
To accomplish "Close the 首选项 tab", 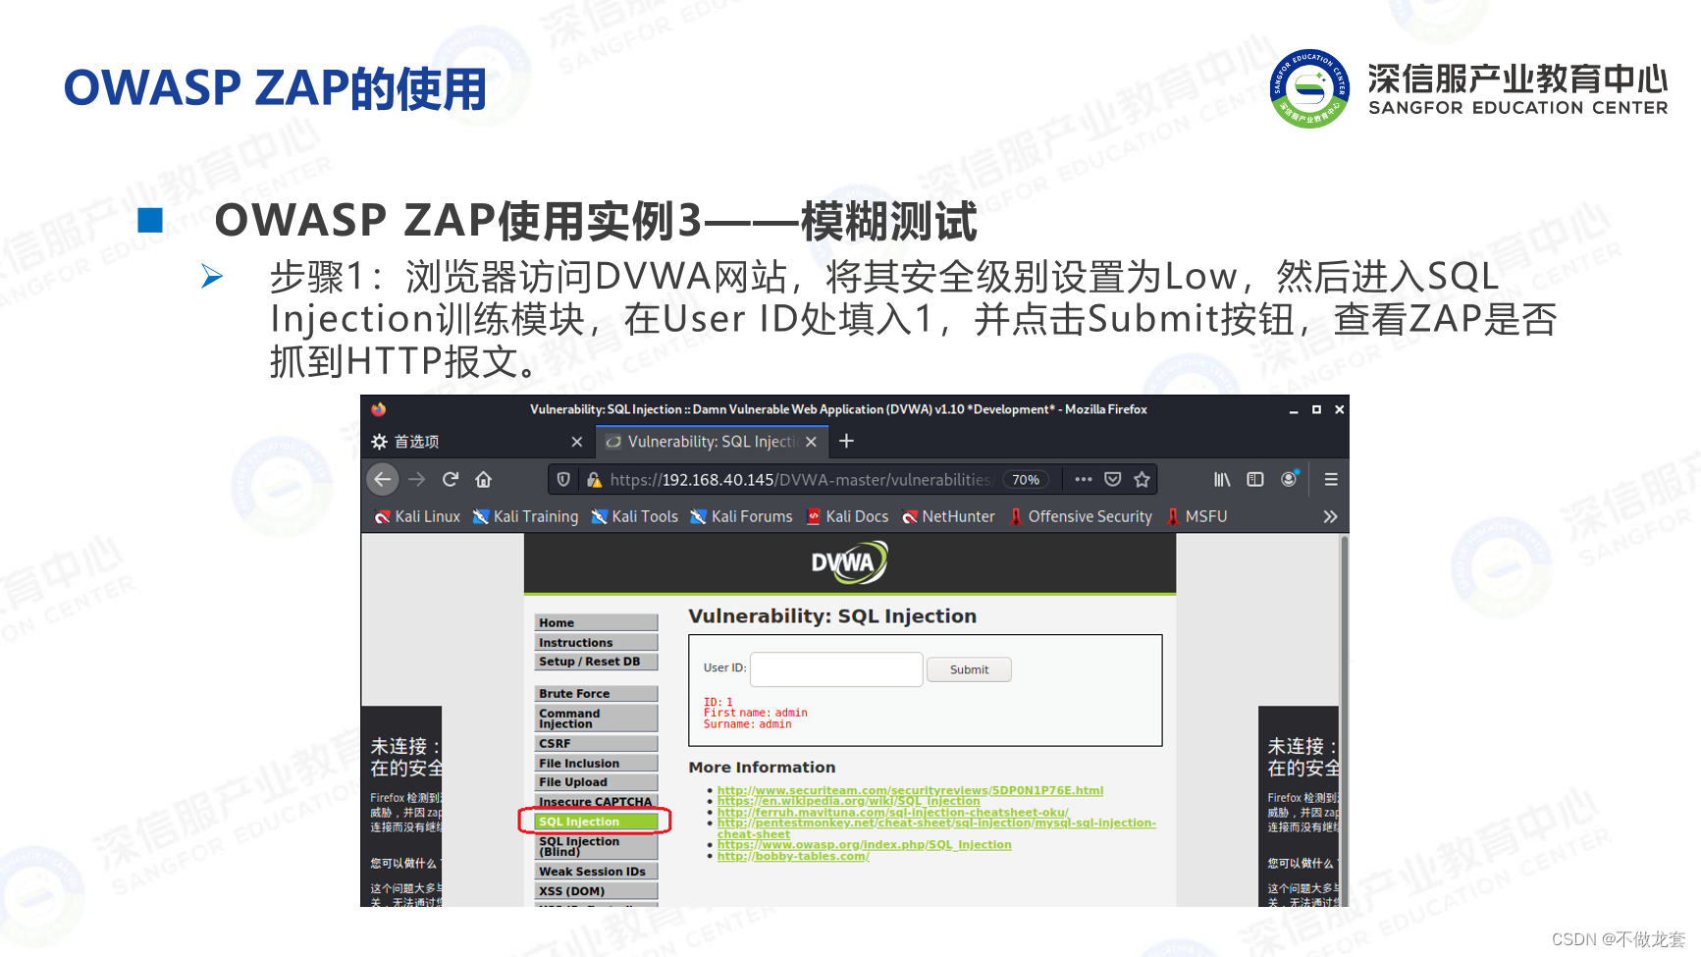I will click(577, 442).
